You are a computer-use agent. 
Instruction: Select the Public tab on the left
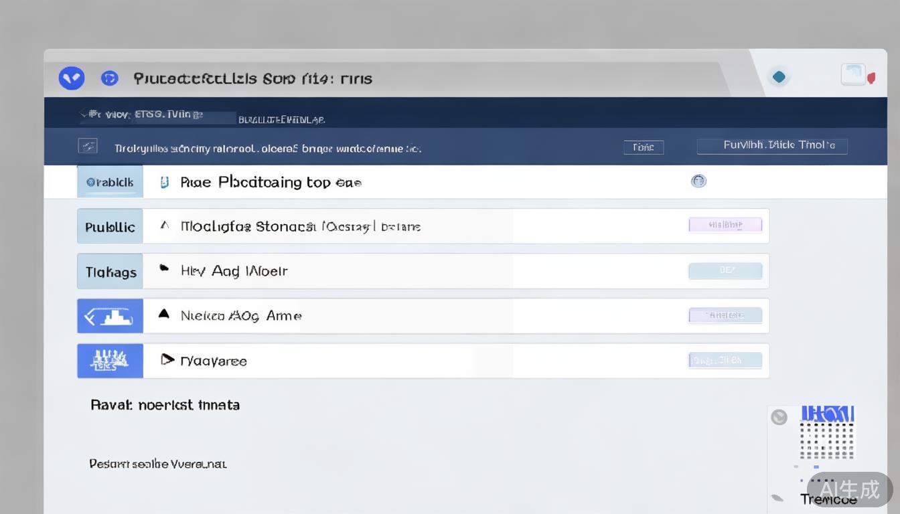coord(110,227)
